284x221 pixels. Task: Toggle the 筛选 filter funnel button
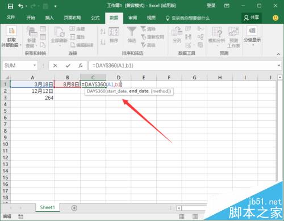click(x=132, y=35)
